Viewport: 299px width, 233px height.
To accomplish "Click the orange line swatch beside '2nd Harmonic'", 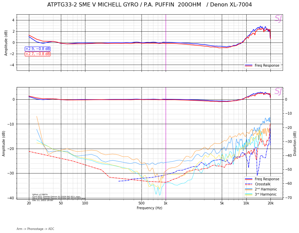I will coord(249,189).
